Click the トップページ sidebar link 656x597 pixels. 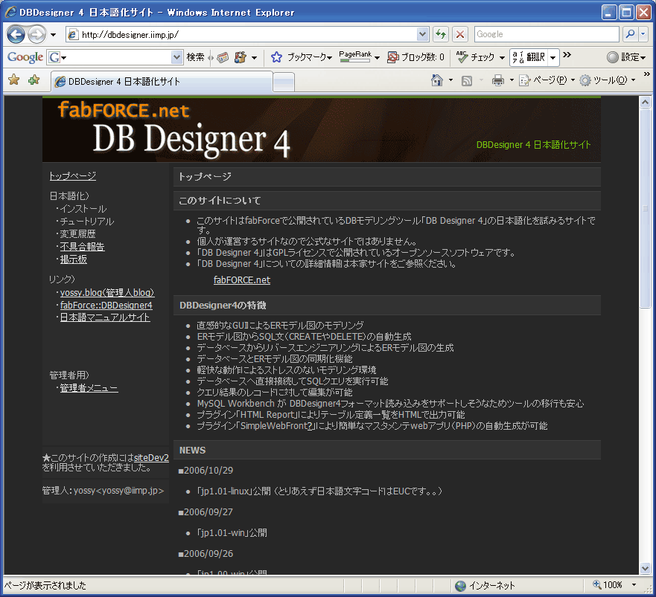72,176
